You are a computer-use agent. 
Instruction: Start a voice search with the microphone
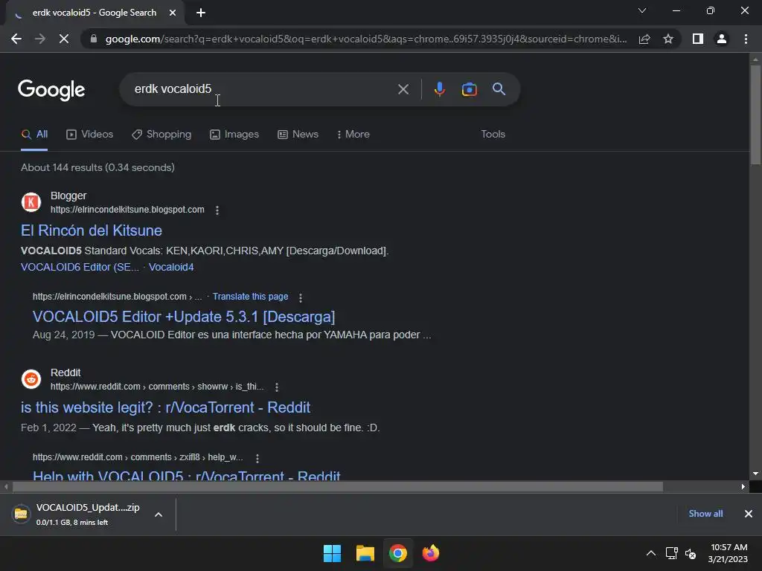[x=439, y=89]
